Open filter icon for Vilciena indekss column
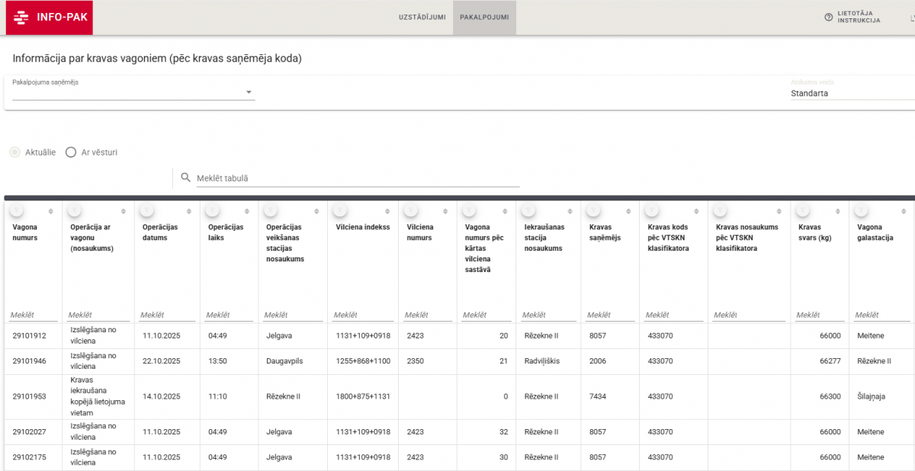This screenshot has width=915, height=471. (x=341, y=210)
